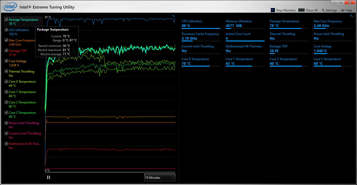Viewport: 357px width, 185px height.
Task: Click the Show All label
Action: 312,10
